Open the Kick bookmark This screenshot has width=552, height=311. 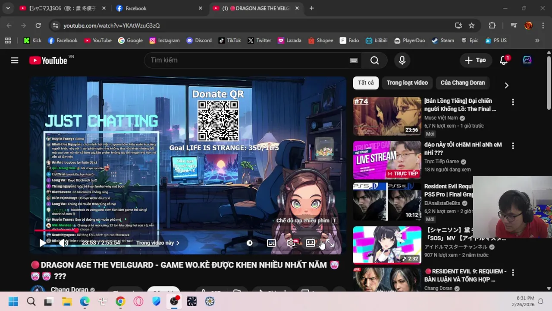32,40
